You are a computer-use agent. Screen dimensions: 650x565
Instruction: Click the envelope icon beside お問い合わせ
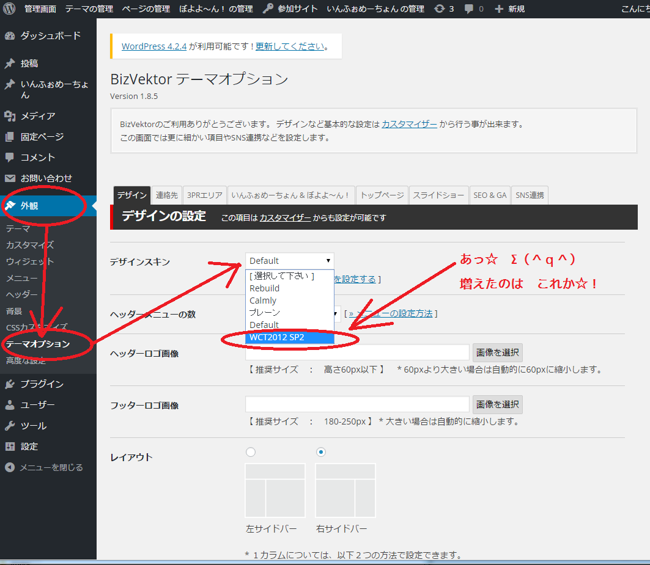pyautogui.click(x=10, y=178)
